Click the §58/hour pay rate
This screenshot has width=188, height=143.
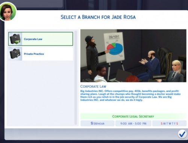(97, 123)
